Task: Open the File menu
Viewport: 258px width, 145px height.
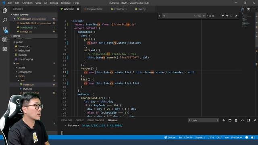Action: tap(10, 3)
